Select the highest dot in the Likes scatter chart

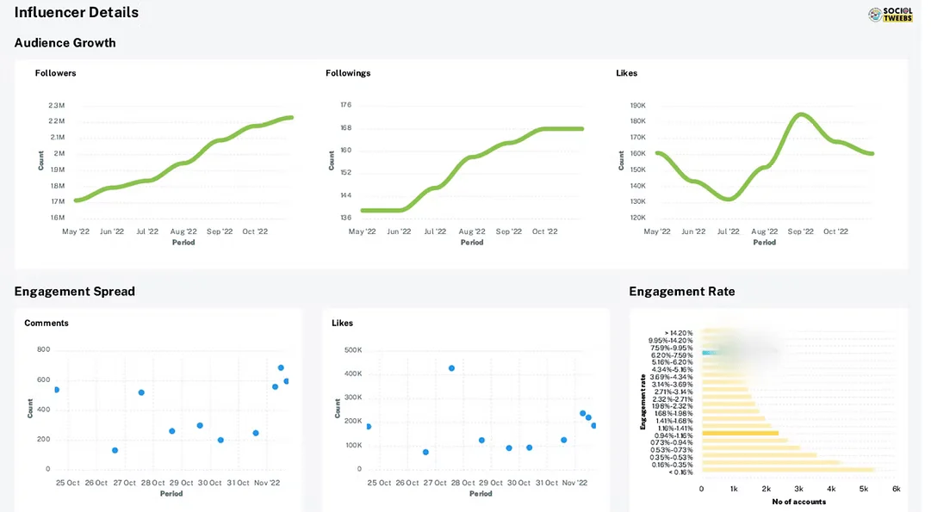[451, 368]
